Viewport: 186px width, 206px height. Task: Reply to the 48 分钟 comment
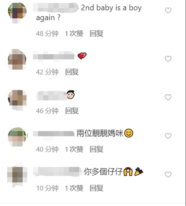click(96, 33)
